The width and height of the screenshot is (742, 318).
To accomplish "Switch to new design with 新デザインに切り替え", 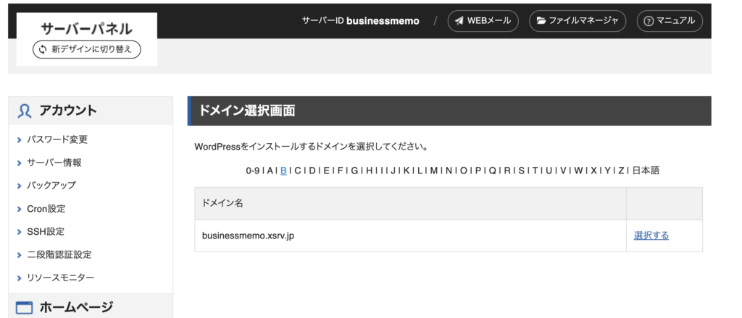I will coord(87,49).
